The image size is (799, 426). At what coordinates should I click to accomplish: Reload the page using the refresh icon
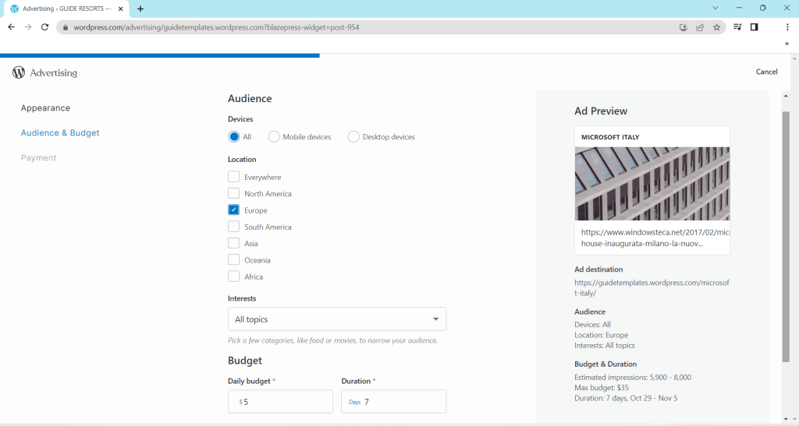44,27
